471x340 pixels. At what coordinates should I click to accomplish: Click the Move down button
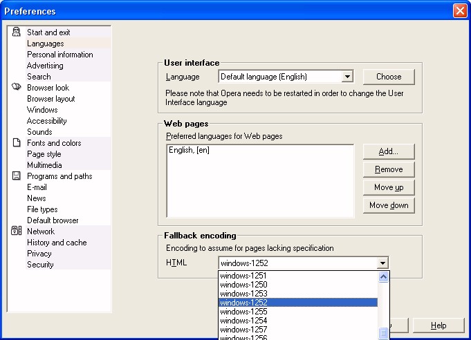coord(389,205)
